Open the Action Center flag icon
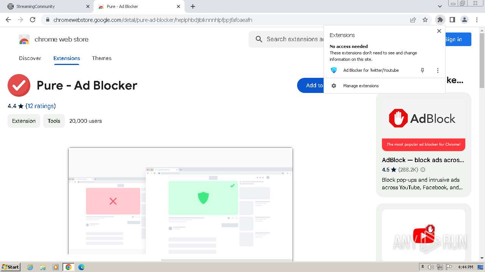485x272 pixels. click(449, 267)
